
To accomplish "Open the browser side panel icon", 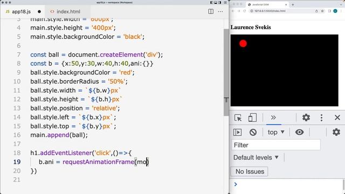I will (x=329, y=11).
